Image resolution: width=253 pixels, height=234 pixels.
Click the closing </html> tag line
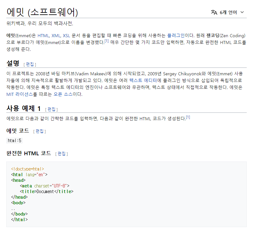click(x=19, y=220)
